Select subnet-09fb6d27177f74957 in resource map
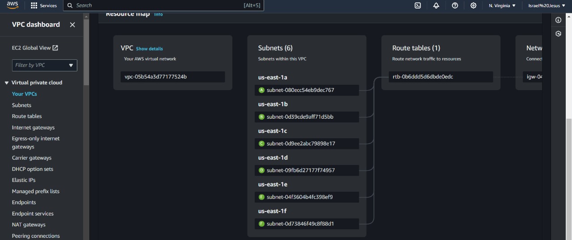Image resolution: width=572 pixels, height=240 pixels. (307, 170)
